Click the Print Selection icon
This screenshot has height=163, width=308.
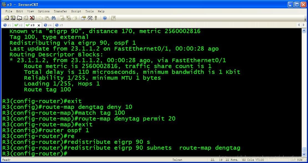click(x=68, y=18)
